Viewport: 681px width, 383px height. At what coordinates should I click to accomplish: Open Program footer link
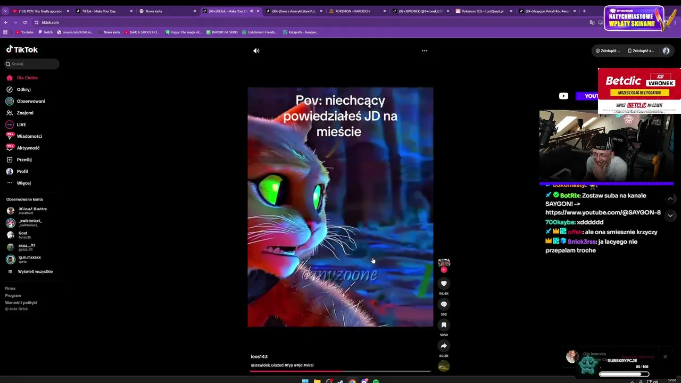[x=13, y=295]
